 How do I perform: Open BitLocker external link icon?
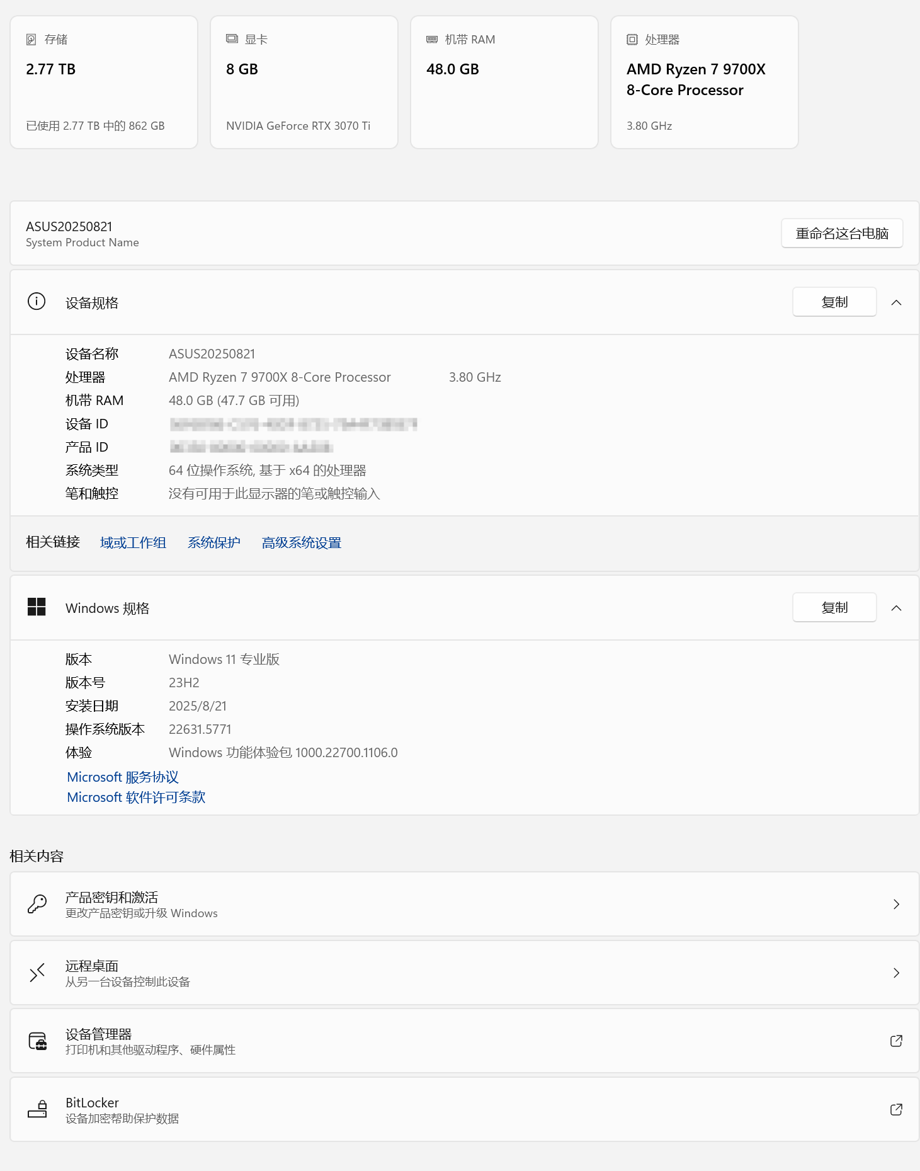[896, 1109]
